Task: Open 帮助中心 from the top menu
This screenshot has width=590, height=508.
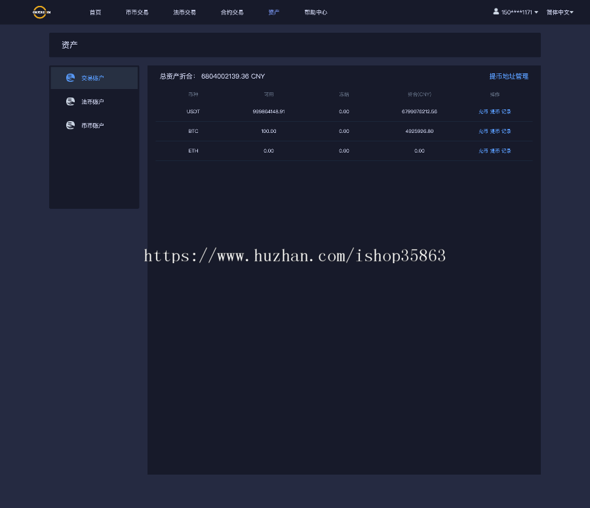Action: click(x=315, y=12)
